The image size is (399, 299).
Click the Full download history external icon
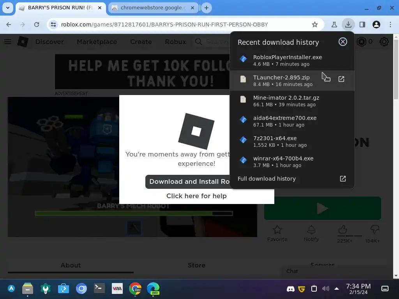coord(343,179)
